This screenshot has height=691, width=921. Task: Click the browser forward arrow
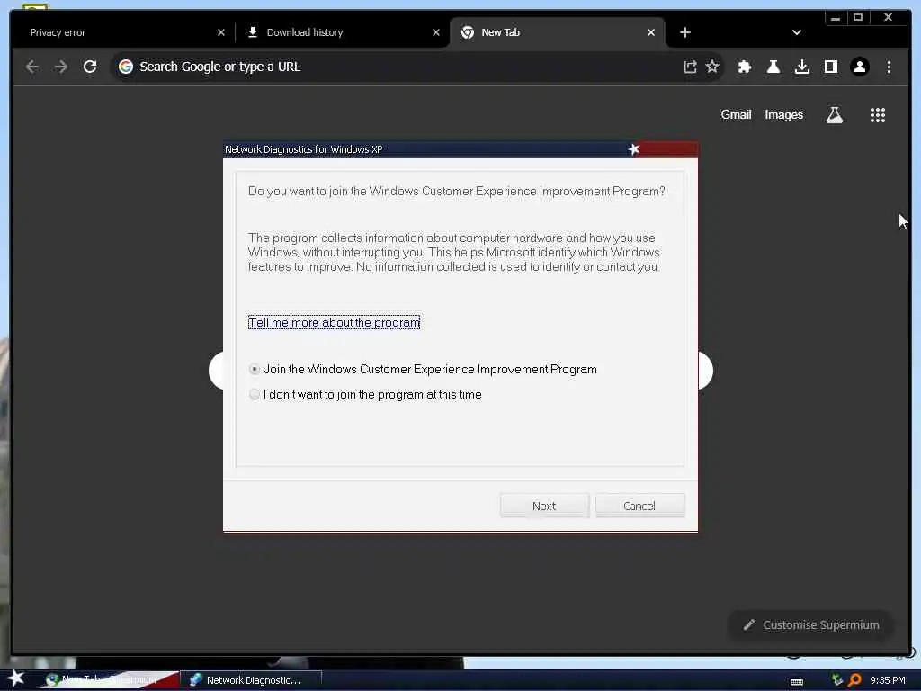coord(61,67)
